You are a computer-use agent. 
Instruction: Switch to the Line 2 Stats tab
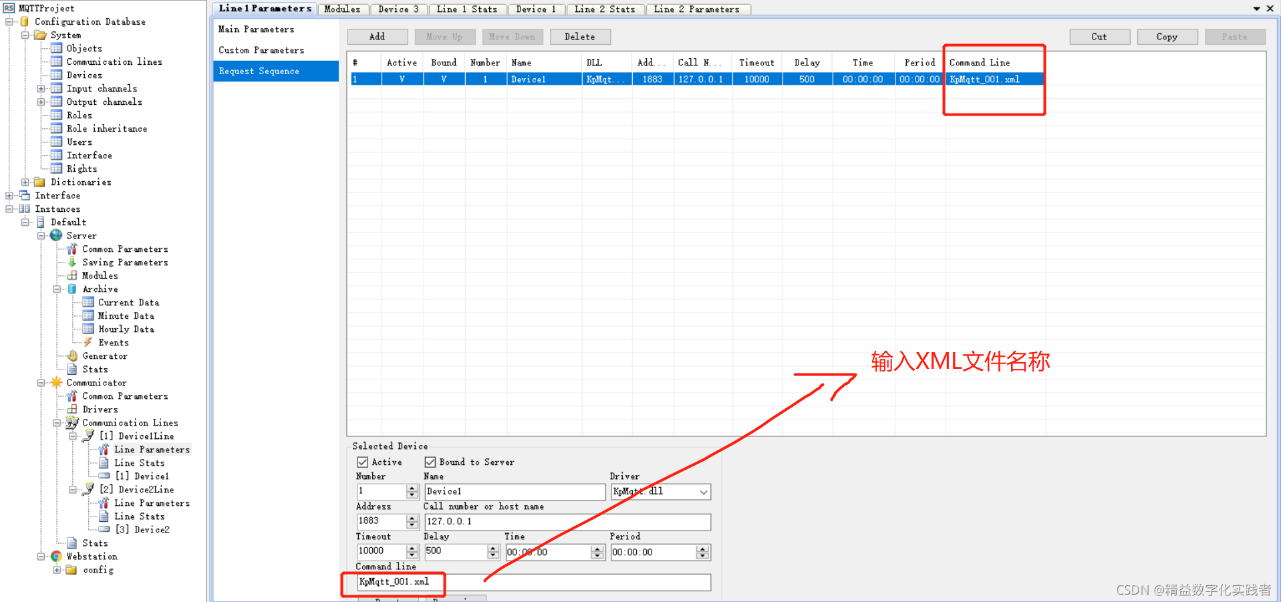[605, 9]
